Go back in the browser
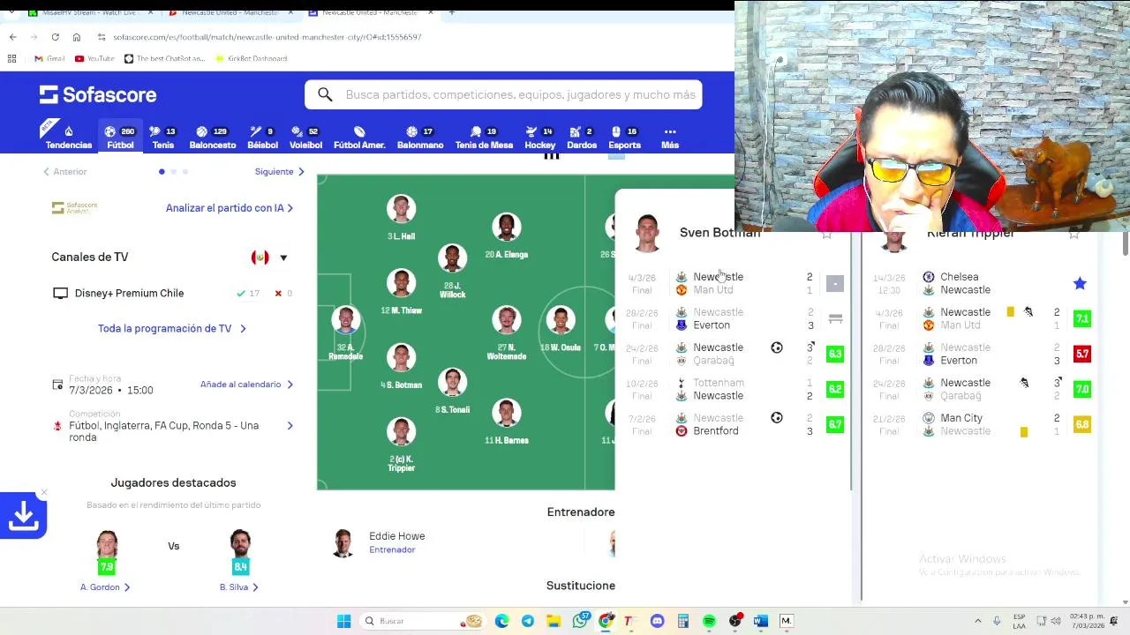The image size is (1130, 635). pyautogui.click(x=12, y=37)
